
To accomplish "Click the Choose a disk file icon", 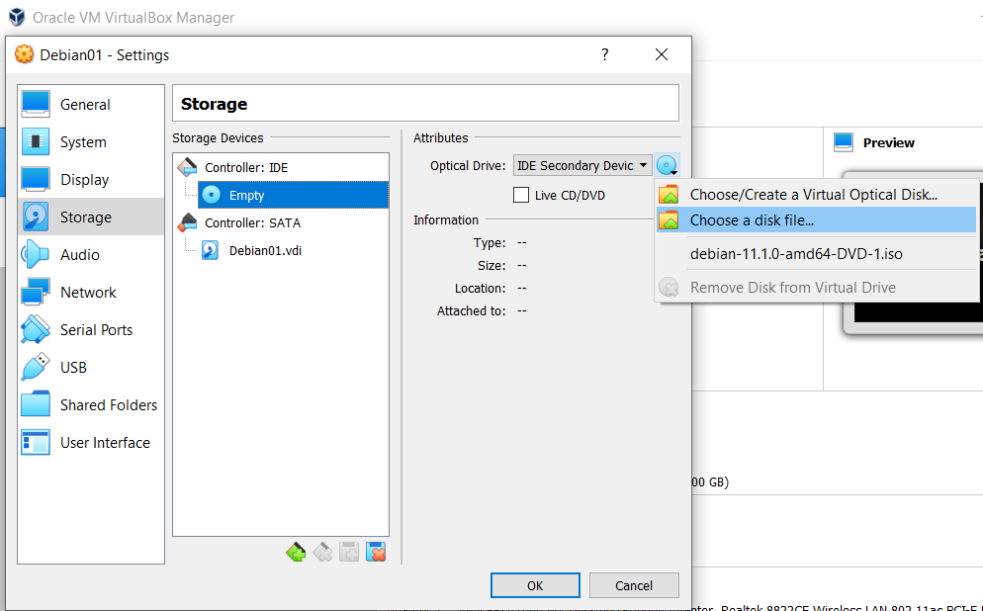I will click(x=669, y=219).
